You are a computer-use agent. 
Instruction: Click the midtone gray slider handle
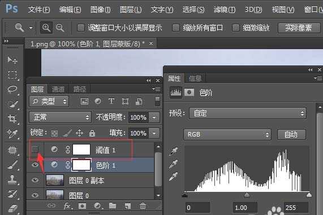click(x=247, y=195)
